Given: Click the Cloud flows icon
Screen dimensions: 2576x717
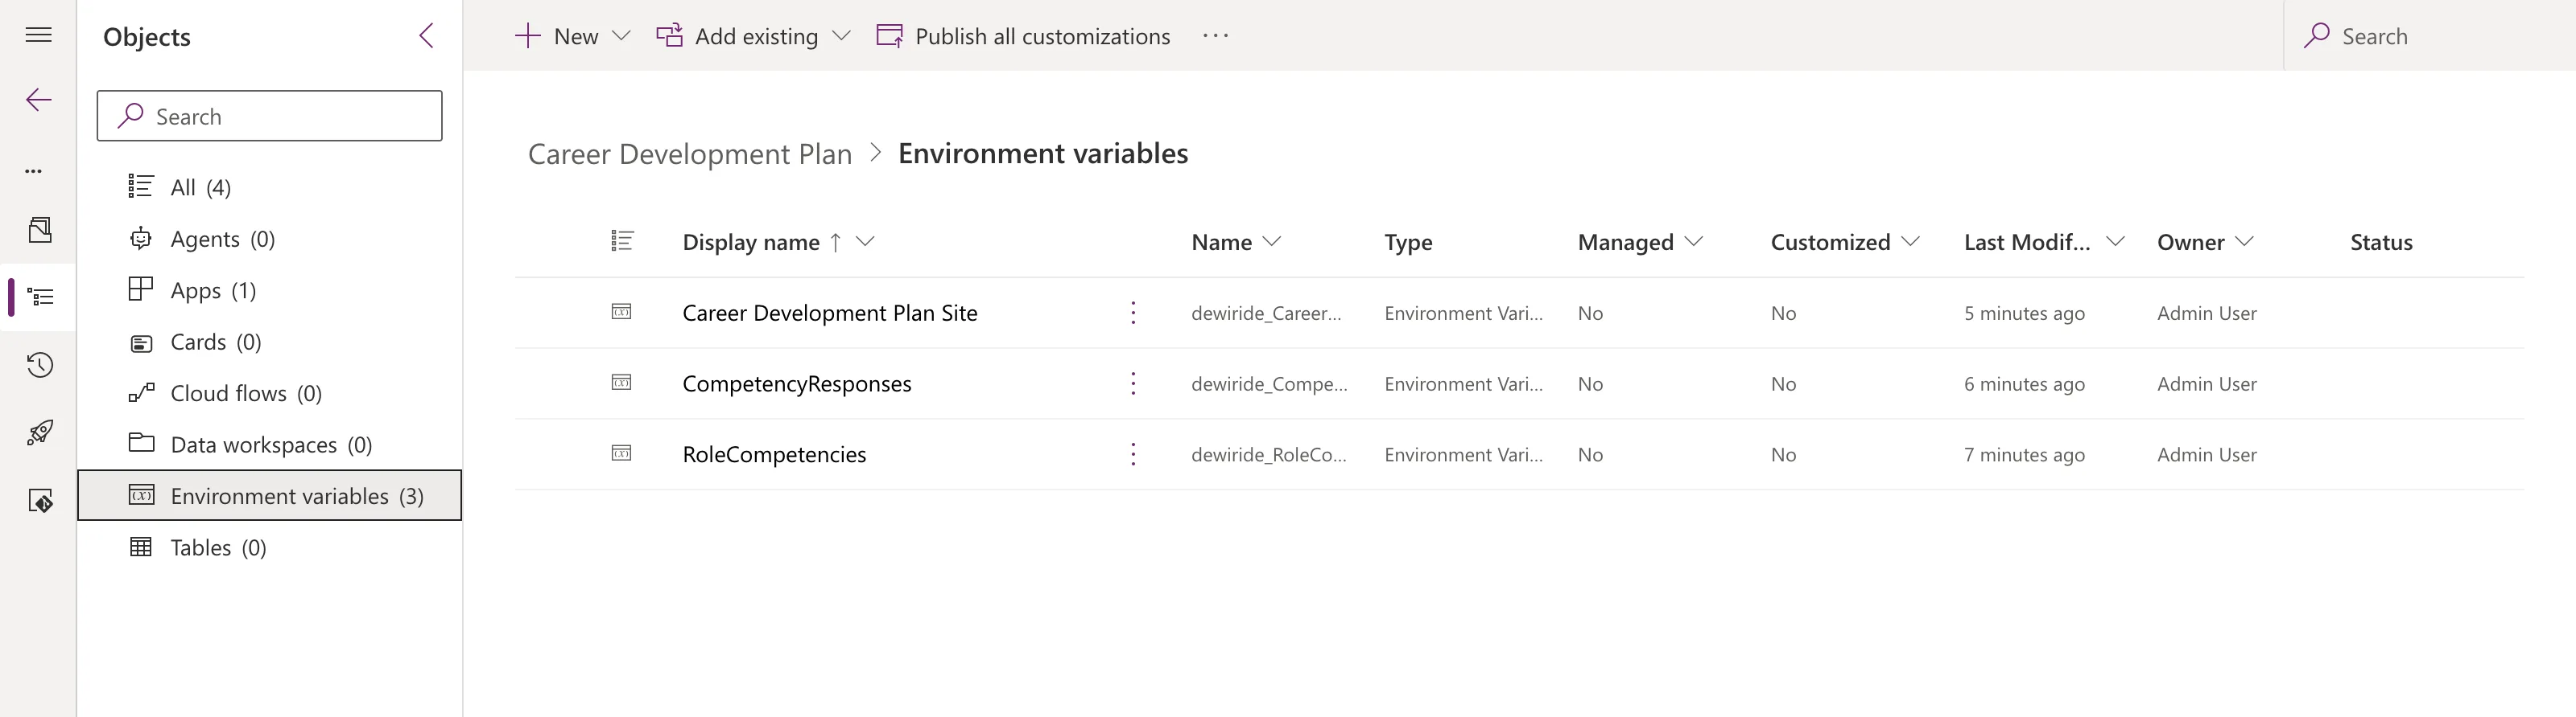Looking at the screenshot, I should (x=141, y=392).
